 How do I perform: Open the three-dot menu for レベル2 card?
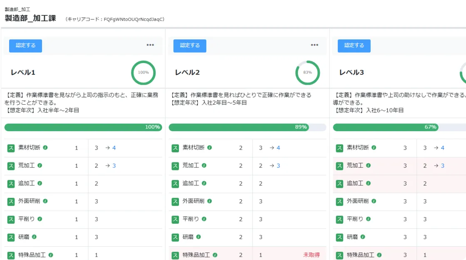[x=315, y=45]
